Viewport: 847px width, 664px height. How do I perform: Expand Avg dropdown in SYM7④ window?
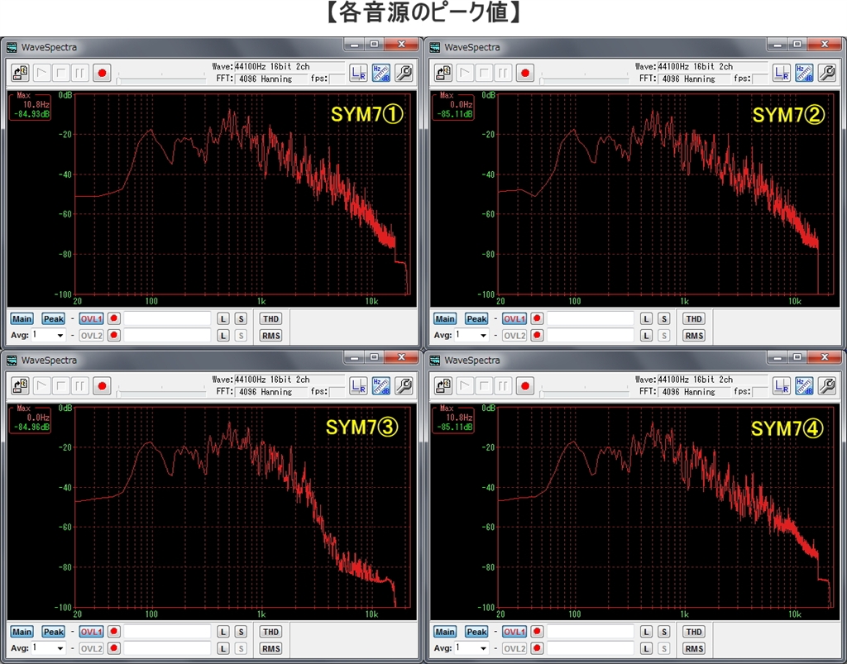click(483, 649)
